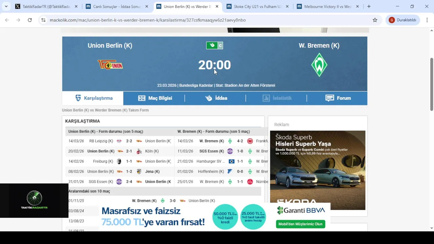Select the Maç Bilgisi tab

(154, 98)
